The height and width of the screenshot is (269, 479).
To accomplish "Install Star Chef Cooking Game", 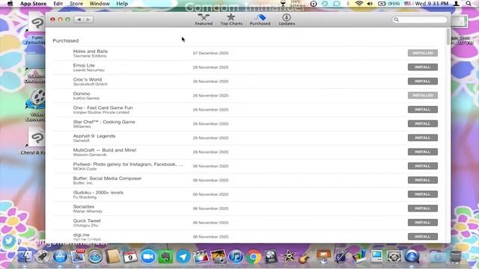I will (x=422, y=123).
